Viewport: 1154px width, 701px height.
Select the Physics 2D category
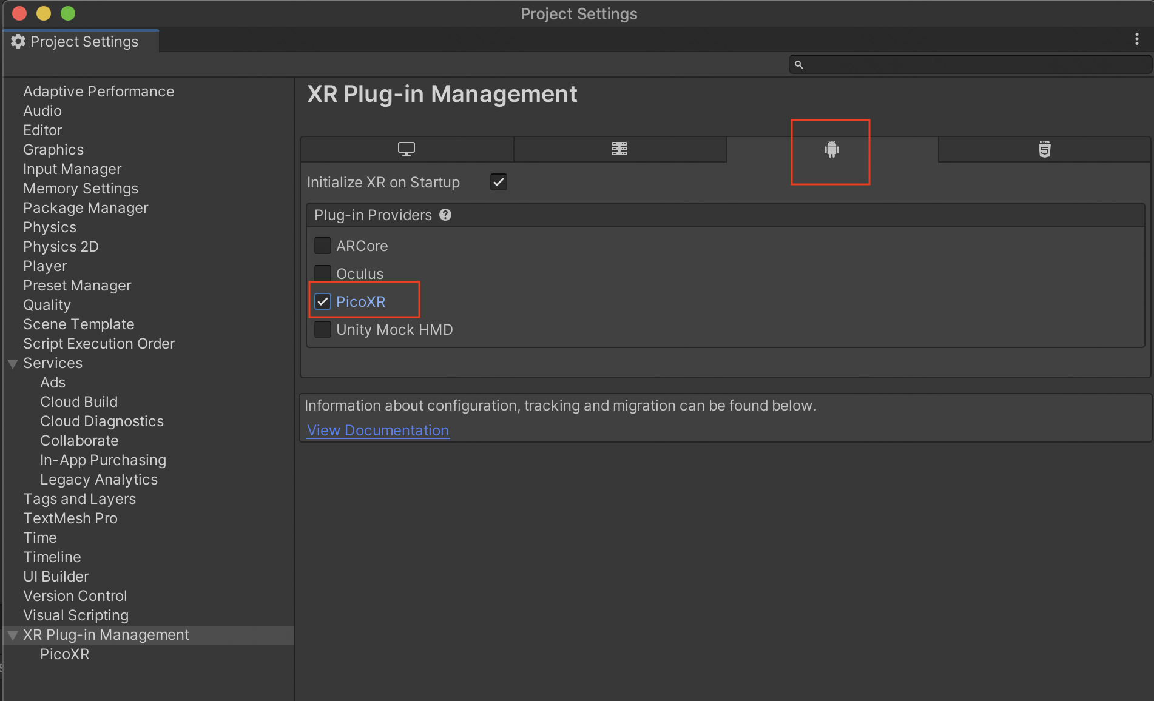[x=61, y=247]
